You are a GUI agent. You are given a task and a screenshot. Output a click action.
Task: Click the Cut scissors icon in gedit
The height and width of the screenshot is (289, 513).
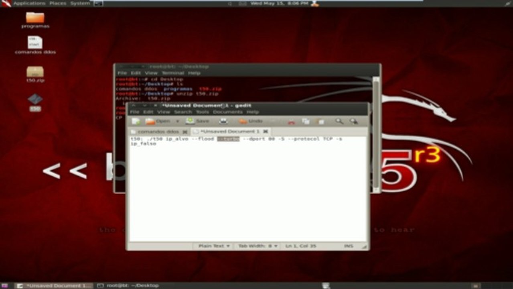[x=292, y=121]
